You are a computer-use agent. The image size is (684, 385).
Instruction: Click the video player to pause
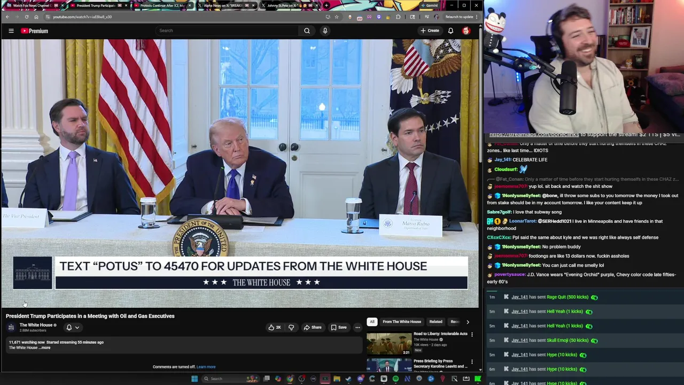(239, 173)
